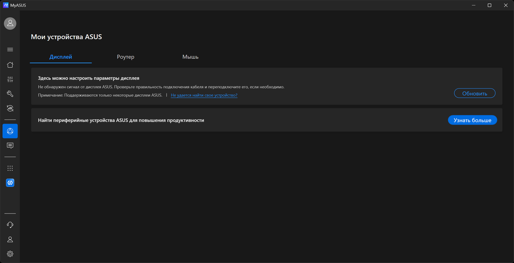Click the Узнать больше button
This screenshot has height=263, width=514.
[472, 120]
